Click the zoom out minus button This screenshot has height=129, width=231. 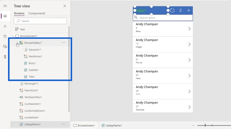point(193,126)
